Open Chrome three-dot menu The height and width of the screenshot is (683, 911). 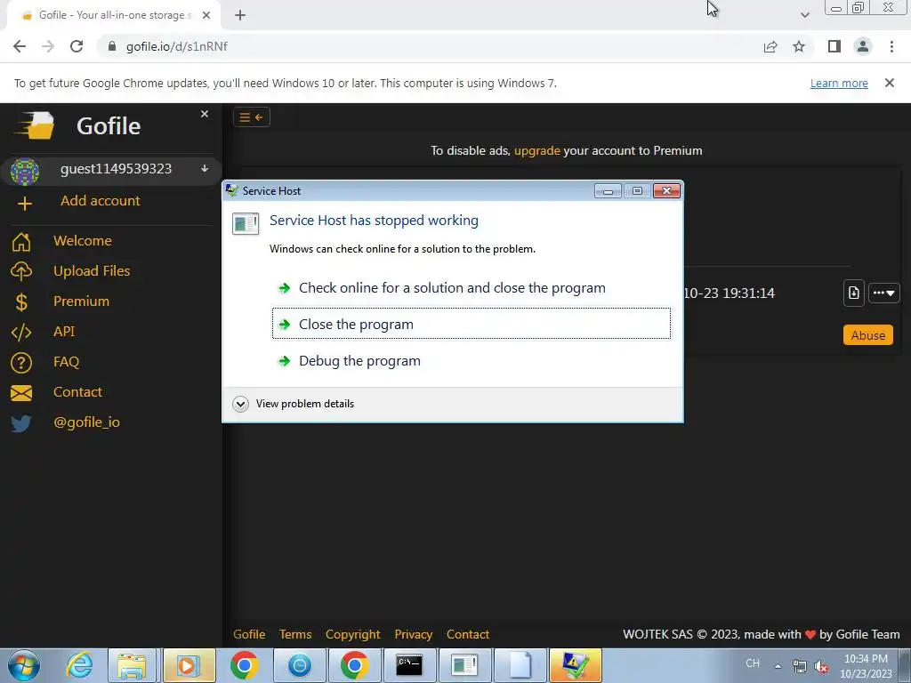(x=891, y=46)
